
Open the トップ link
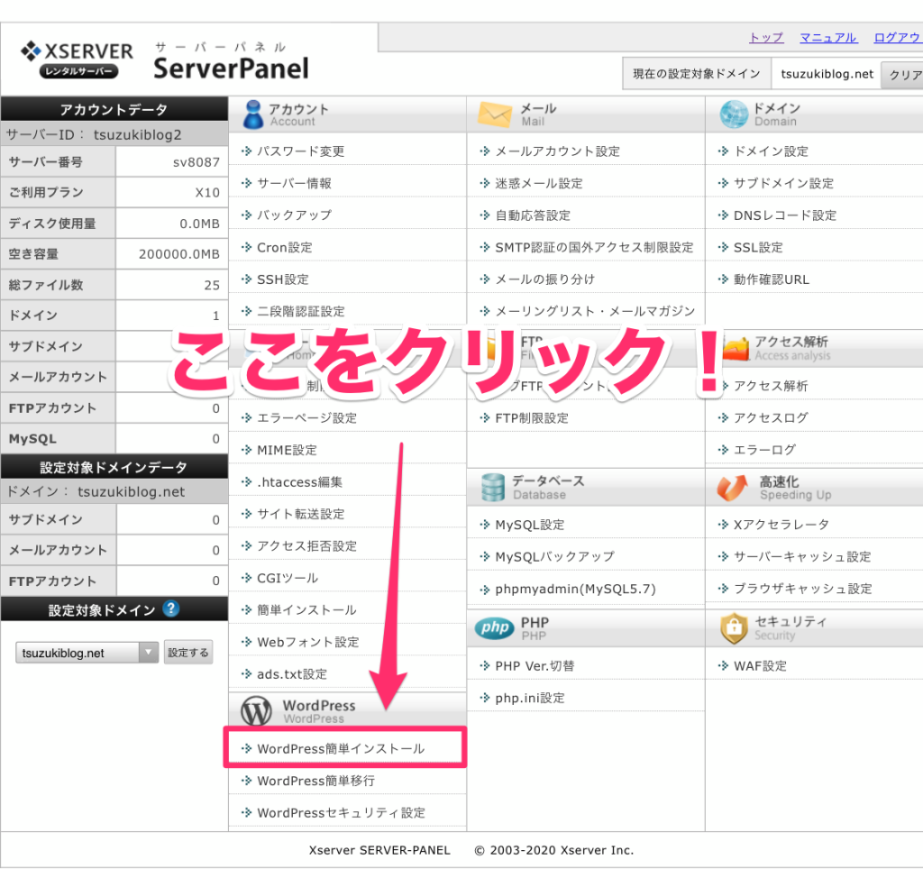(766, 38)
